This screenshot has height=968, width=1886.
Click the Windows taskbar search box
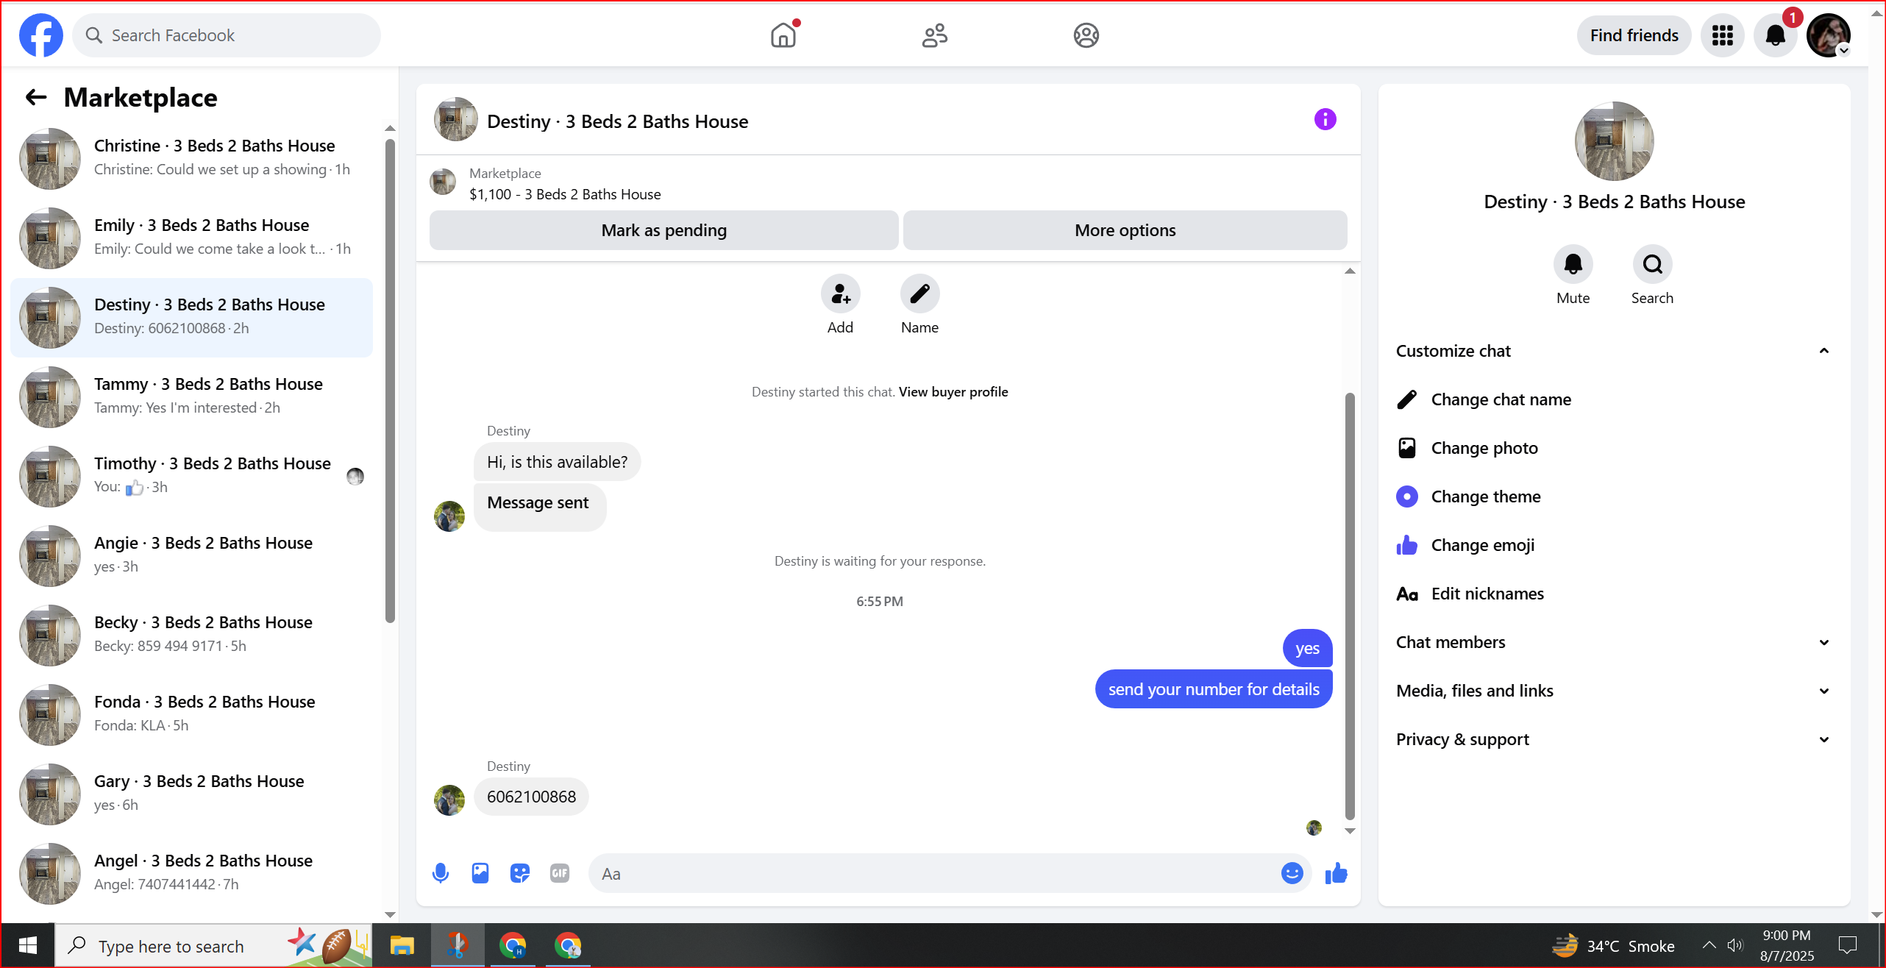(213, 945)
